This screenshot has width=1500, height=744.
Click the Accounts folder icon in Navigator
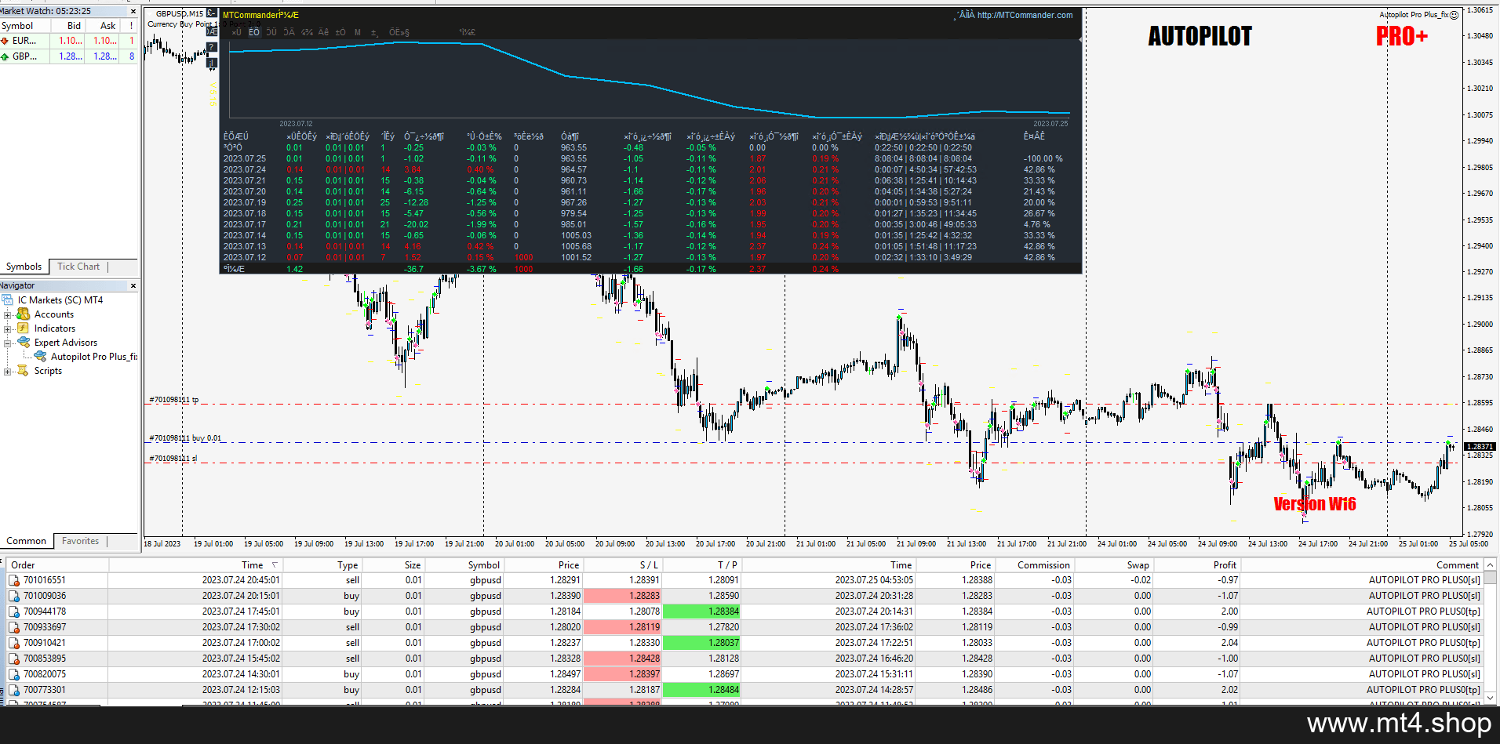(x=24, y=314)
